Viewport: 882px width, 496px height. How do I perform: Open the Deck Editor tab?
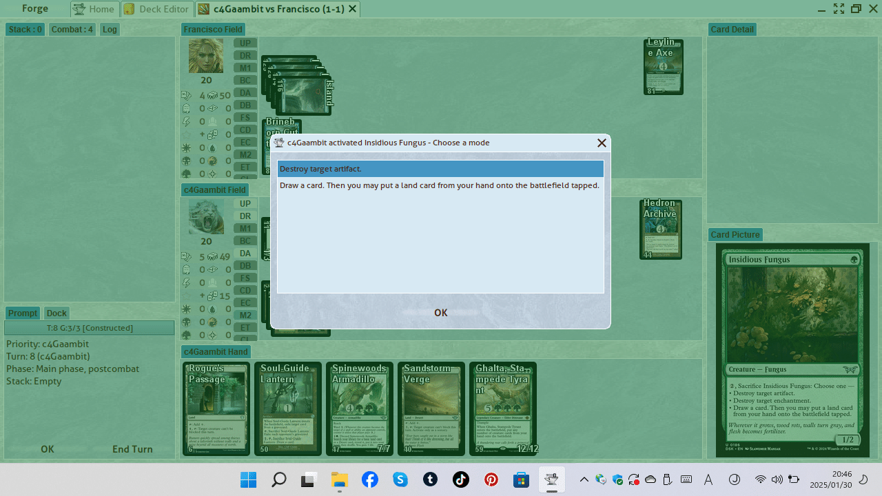pyautogui.click(x=156, y=9)
